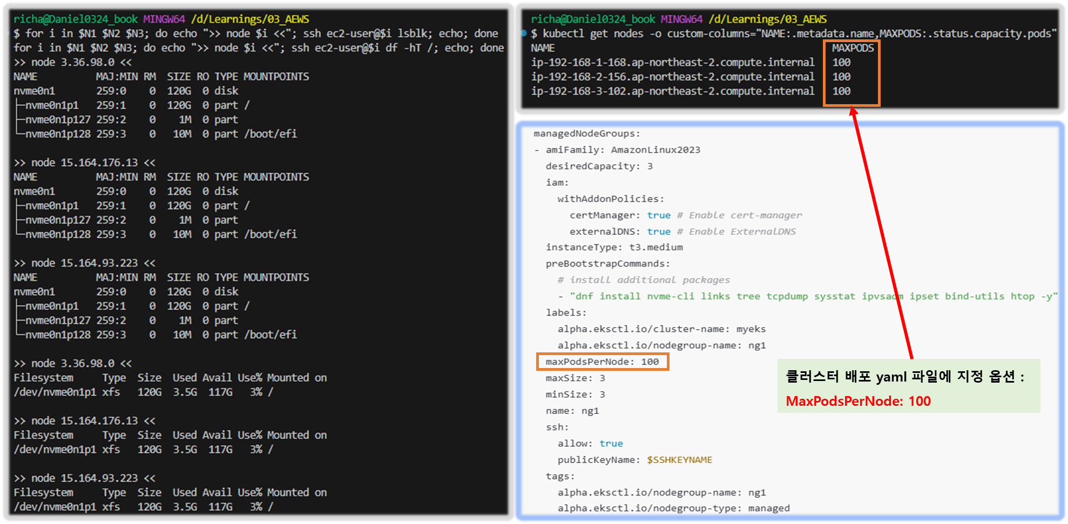1068x524 pixels.
Task: Click '# install additional packages' comment
Action: [644, 280]
